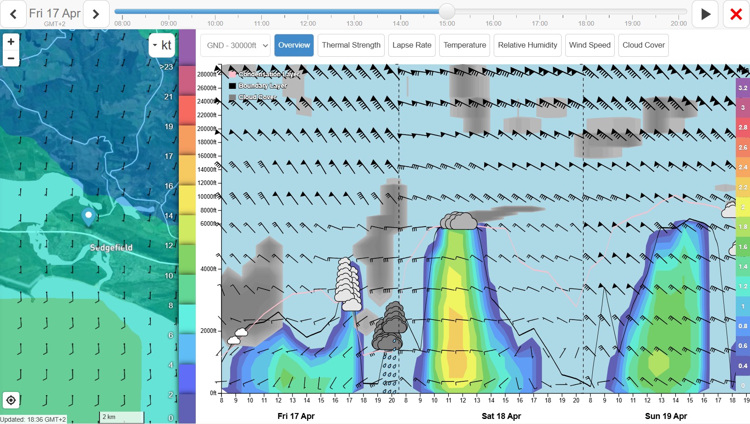The height and width of the screenshot is (424, 750).
Task: Switch to the Wind Speed chart
Action: [590, 45]
